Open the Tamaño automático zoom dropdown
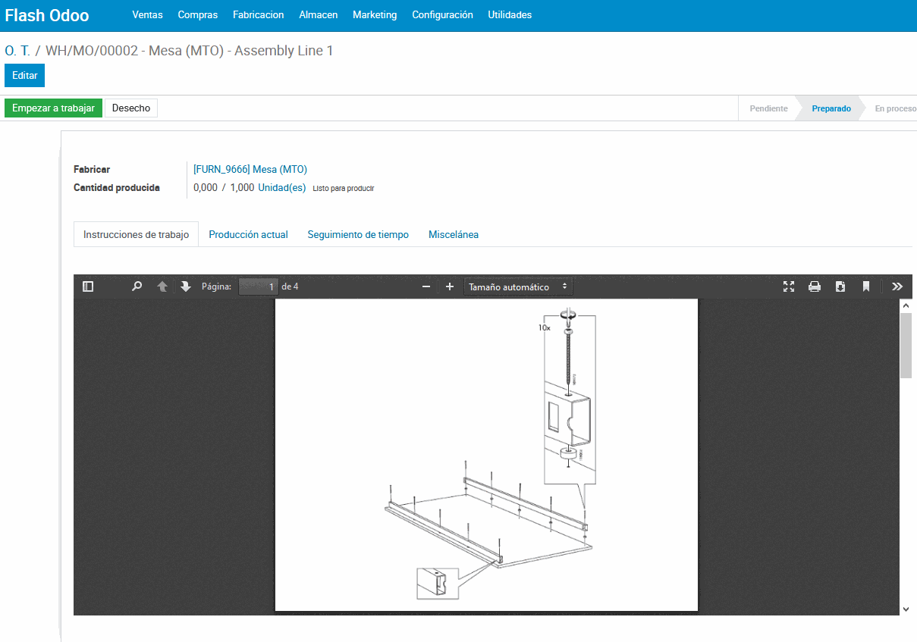This screenshot has height=642, width=917. pos(518,287)
